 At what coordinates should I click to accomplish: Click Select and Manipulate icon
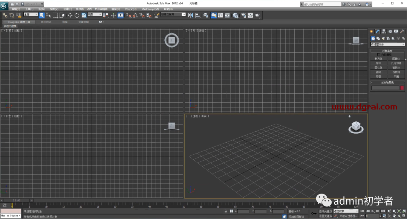113,15
